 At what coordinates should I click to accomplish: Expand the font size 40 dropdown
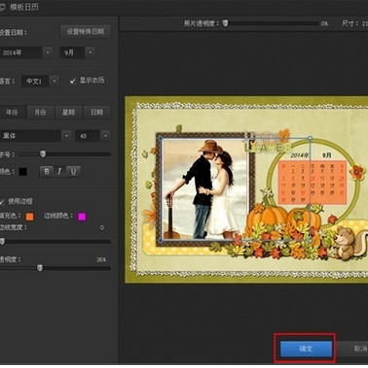pos(105,136)
